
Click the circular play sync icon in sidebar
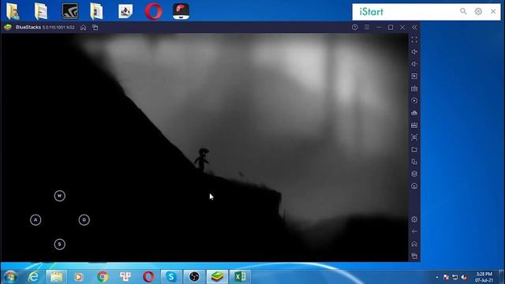[x=414, y=101]
